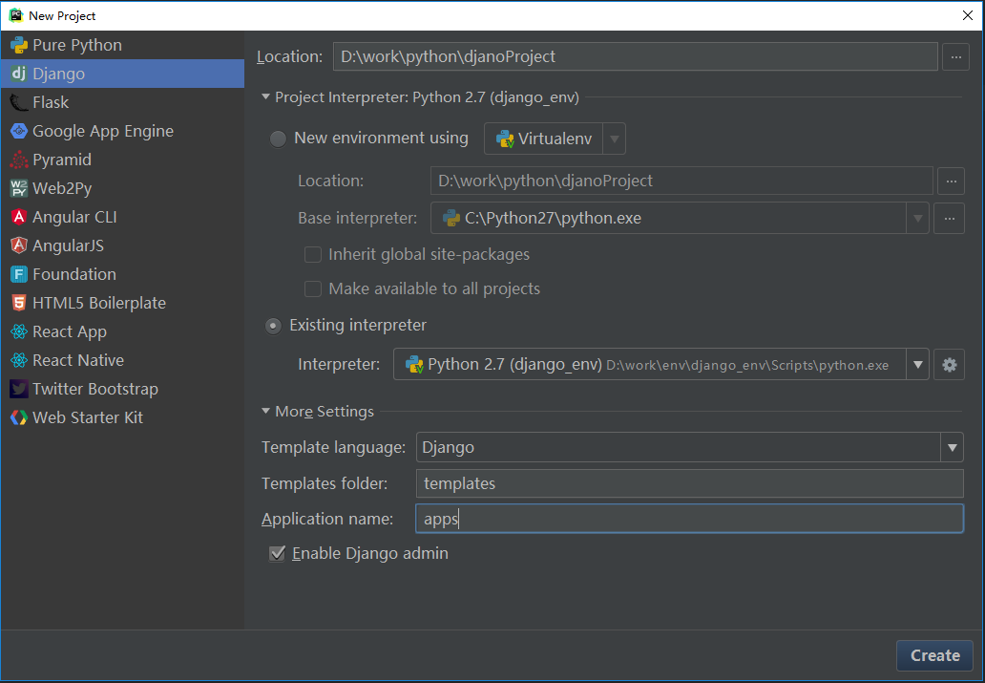Viewport: 985px width, 683px height.
Task: Click the Django dj icon in sidebar
Action: coord(19,74)
